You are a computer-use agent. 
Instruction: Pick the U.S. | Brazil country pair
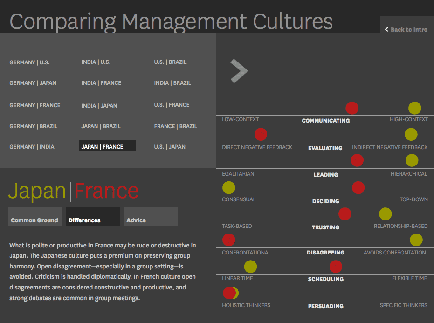tap(170, 62)
